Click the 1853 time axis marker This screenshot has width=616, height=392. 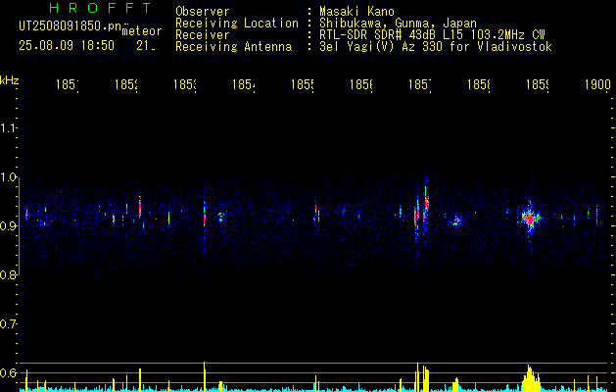tap(185, 85)
